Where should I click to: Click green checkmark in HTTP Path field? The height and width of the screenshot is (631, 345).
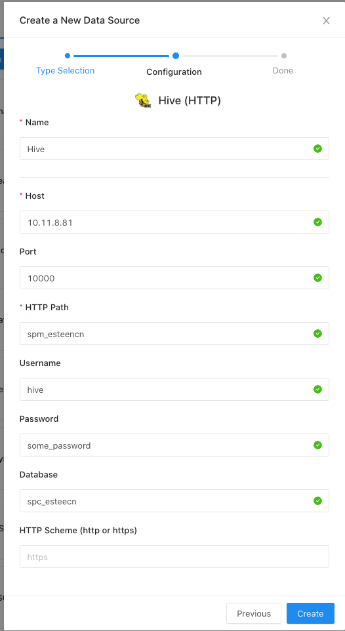317,334
